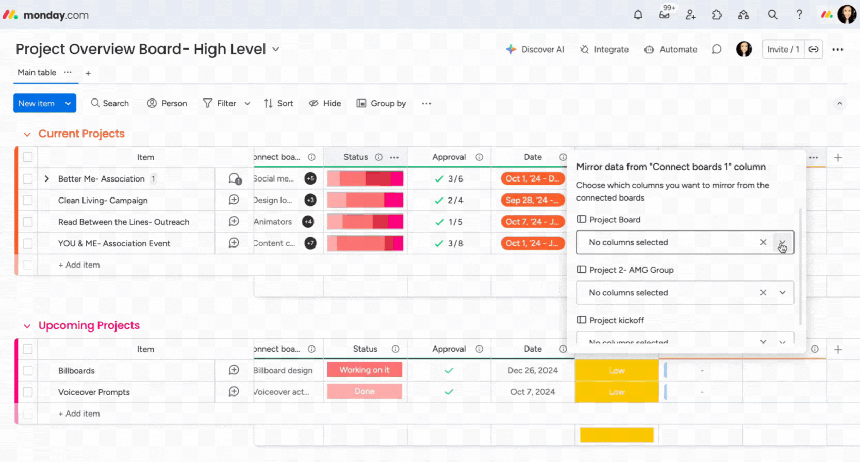Viewport: 860px width, 462px height.
Task: Add a column to Current Projects group
Action: [x=838, y=158]
